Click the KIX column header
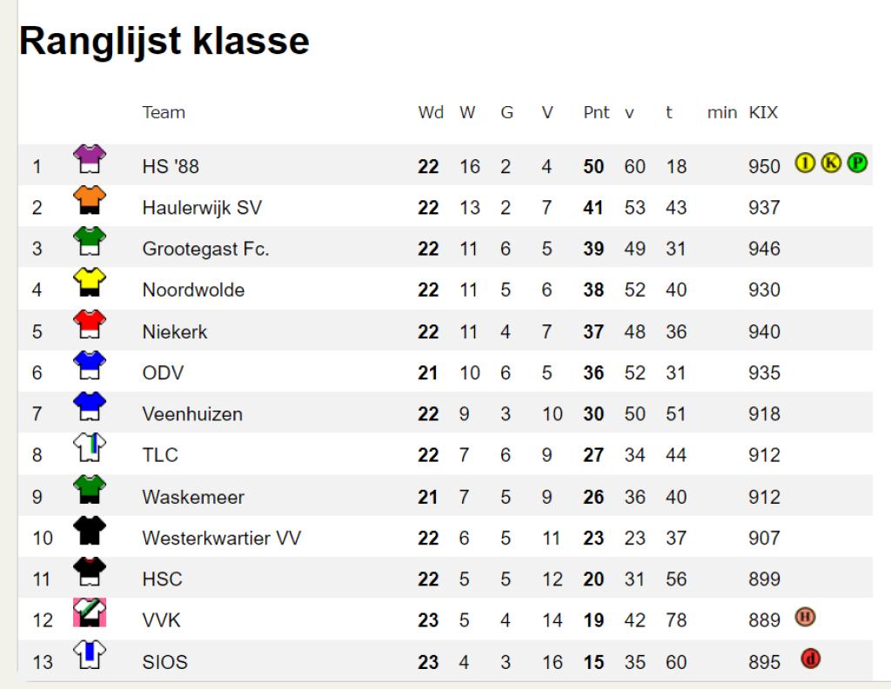Screen dimensions: 891x689 click(x=763, y=112)
